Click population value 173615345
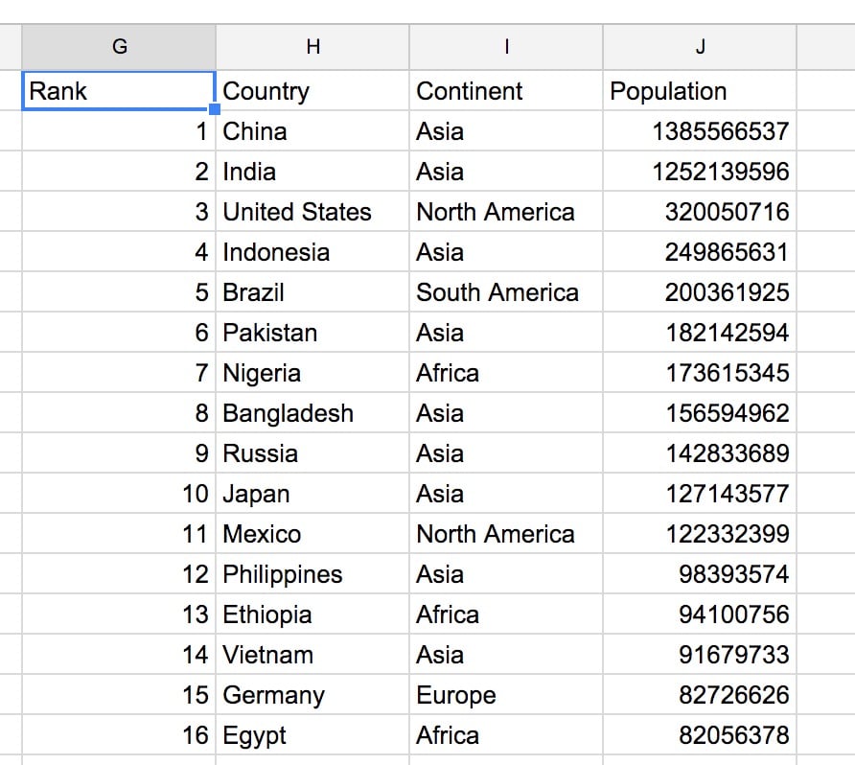 700,373
